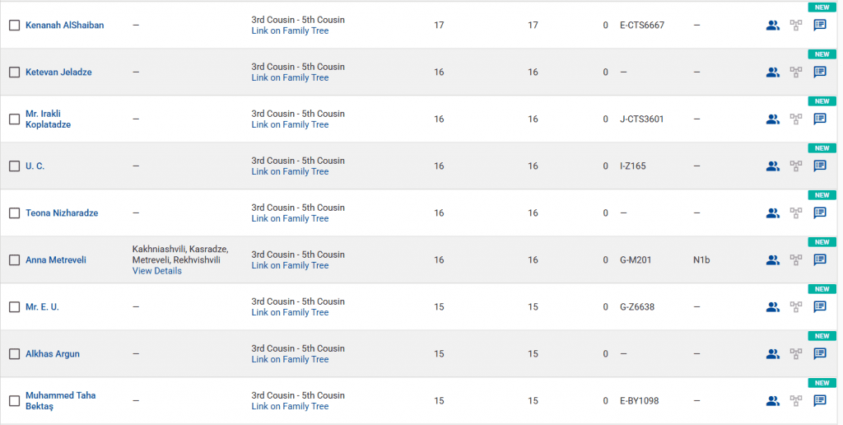Open notes icon for Mr. Irakli Koplatadze

click(820, 119)
